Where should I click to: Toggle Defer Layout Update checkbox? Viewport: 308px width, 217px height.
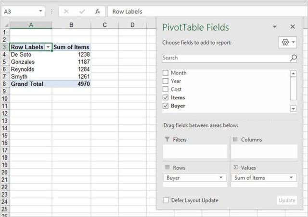point(166,200)
